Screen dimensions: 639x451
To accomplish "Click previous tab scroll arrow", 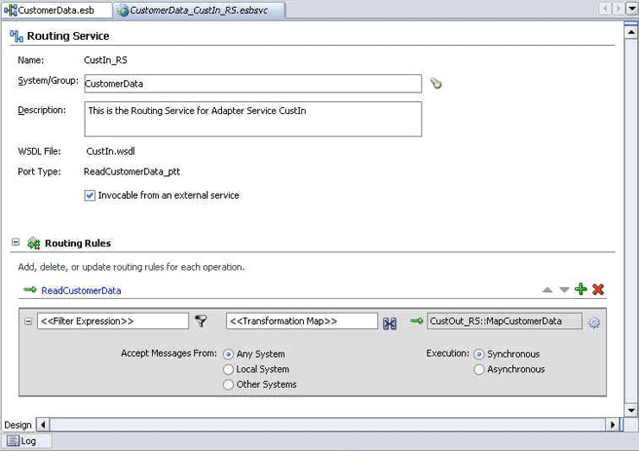I will (606, 9).
